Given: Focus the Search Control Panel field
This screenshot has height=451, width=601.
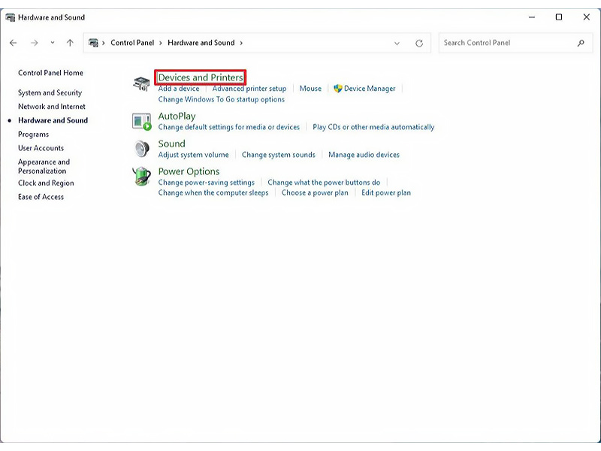Looking at the screenshot, I should (515, 43).
